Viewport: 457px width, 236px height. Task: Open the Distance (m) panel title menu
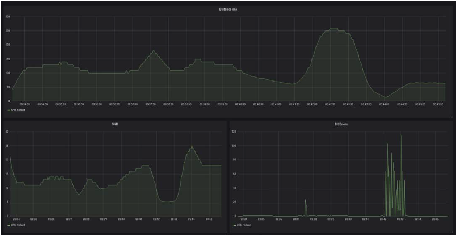(228, 9)
